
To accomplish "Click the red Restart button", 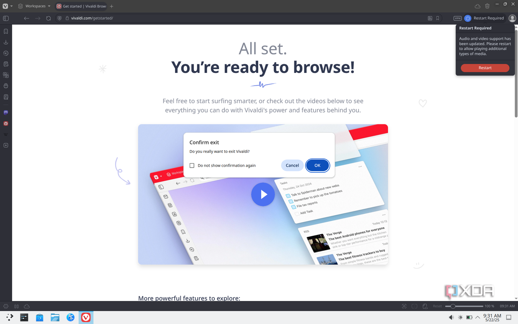I will pos(485,68).
